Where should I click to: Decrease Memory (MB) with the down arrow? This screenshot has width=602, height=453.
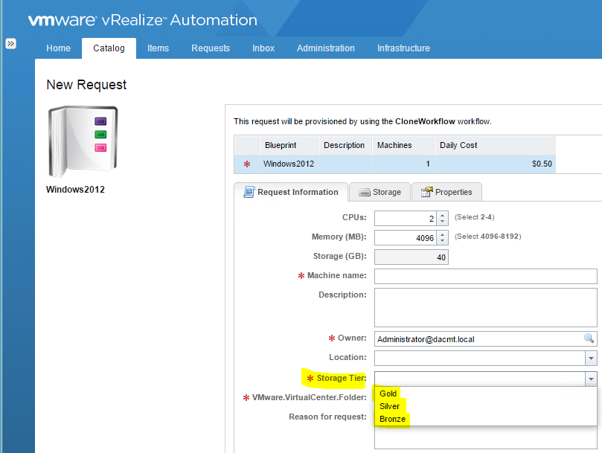[442, 241]
